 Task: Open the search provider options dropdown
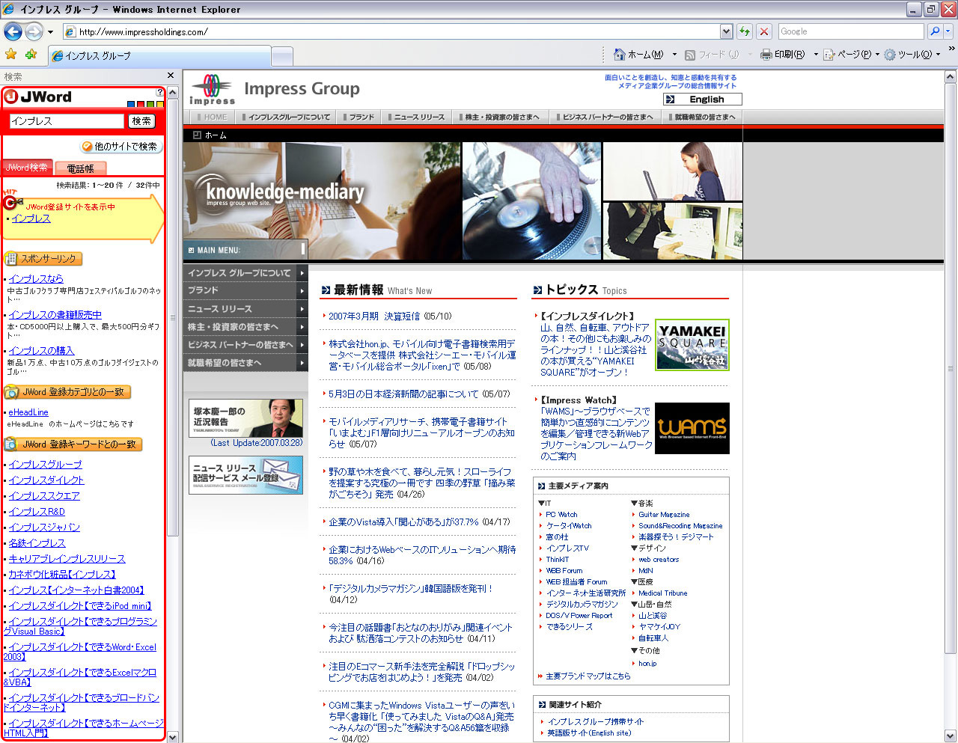coord(948,31)
